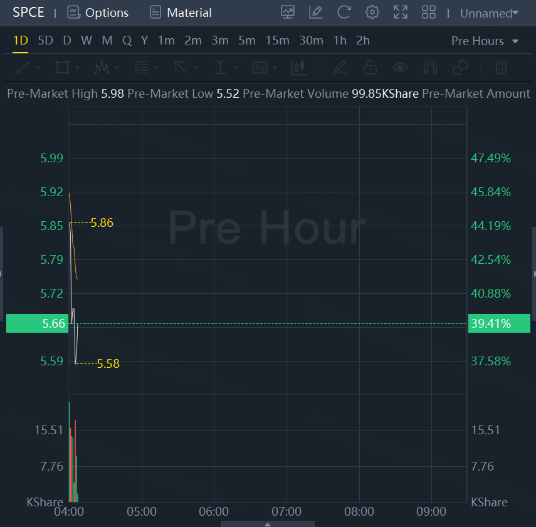Image resolution: width=536 pixels, height=527 pixels.
Task: Select the arrow marker drawing tool
Action: pyautogui.click(x=181, y=67)
